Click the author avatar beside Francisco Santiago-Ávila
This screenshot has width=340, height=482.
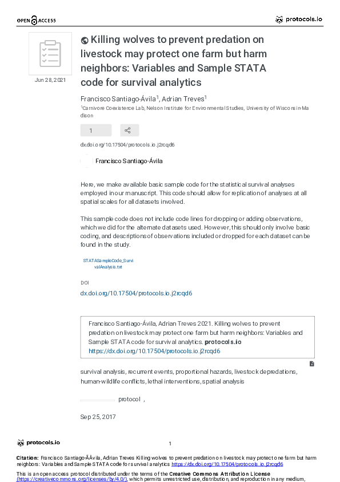(86, 161)
